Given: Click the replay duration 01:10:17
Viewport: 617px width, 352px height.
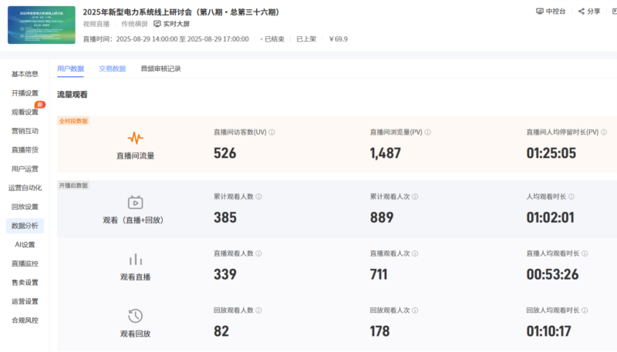Looking at the screenshot, I should click(x=549, y=330).
